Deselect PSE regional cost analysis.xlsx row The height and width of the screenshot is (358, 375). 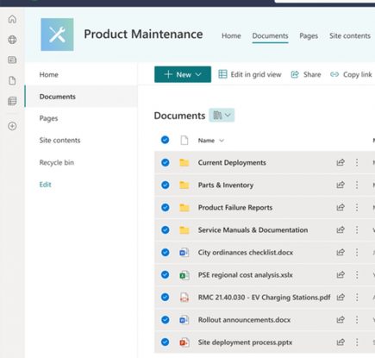click(x=165, y=274)
